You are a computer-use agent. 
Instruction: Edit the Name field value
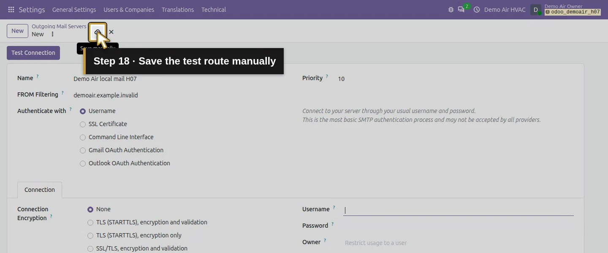coord(182,79)
